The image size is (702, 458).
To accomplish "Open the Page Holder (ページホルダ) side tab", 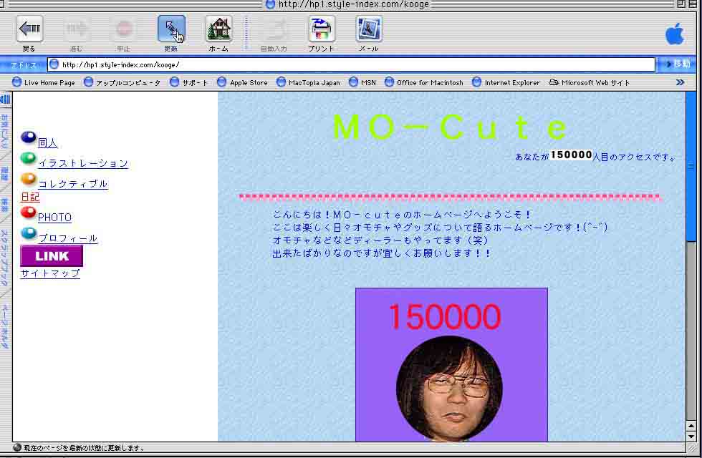I will [5, 327].
